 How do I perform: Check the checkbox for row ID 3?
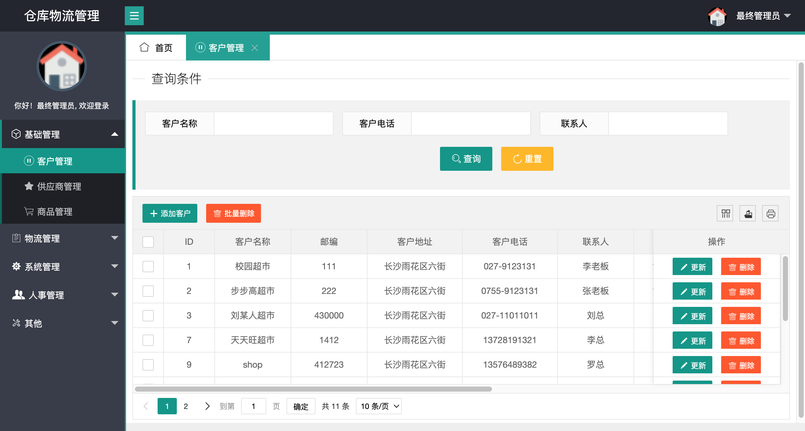[148, 316]
